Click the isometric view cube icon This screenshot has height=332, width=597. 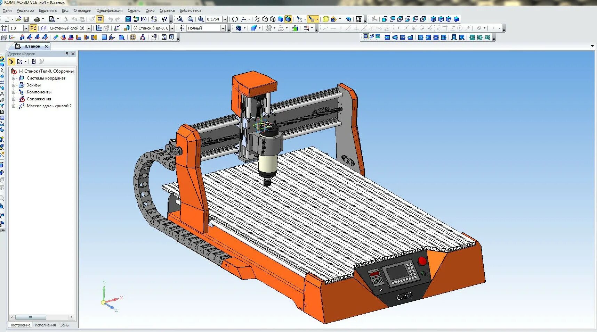457,19
